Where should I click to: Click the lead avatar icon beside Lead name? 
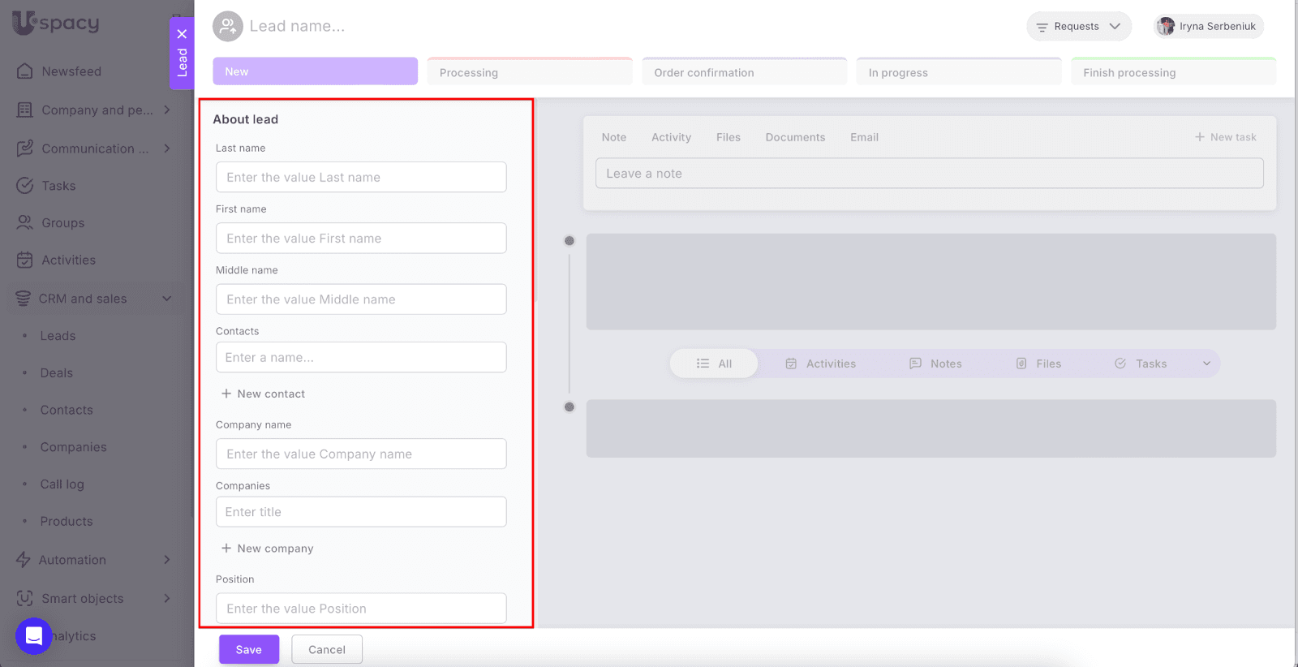tap(228, 27)
